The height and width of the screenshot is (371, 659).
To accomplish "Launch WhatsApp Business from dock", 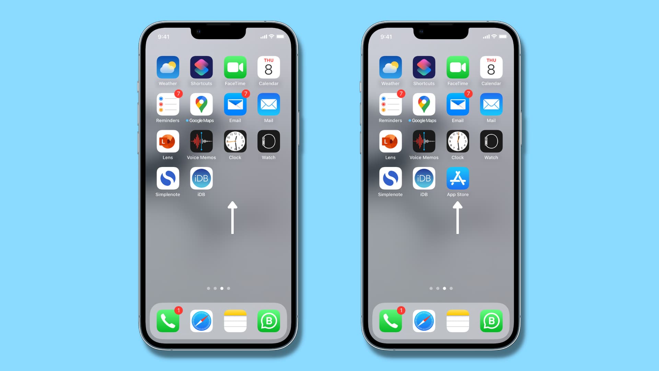I will click(269, 321).
